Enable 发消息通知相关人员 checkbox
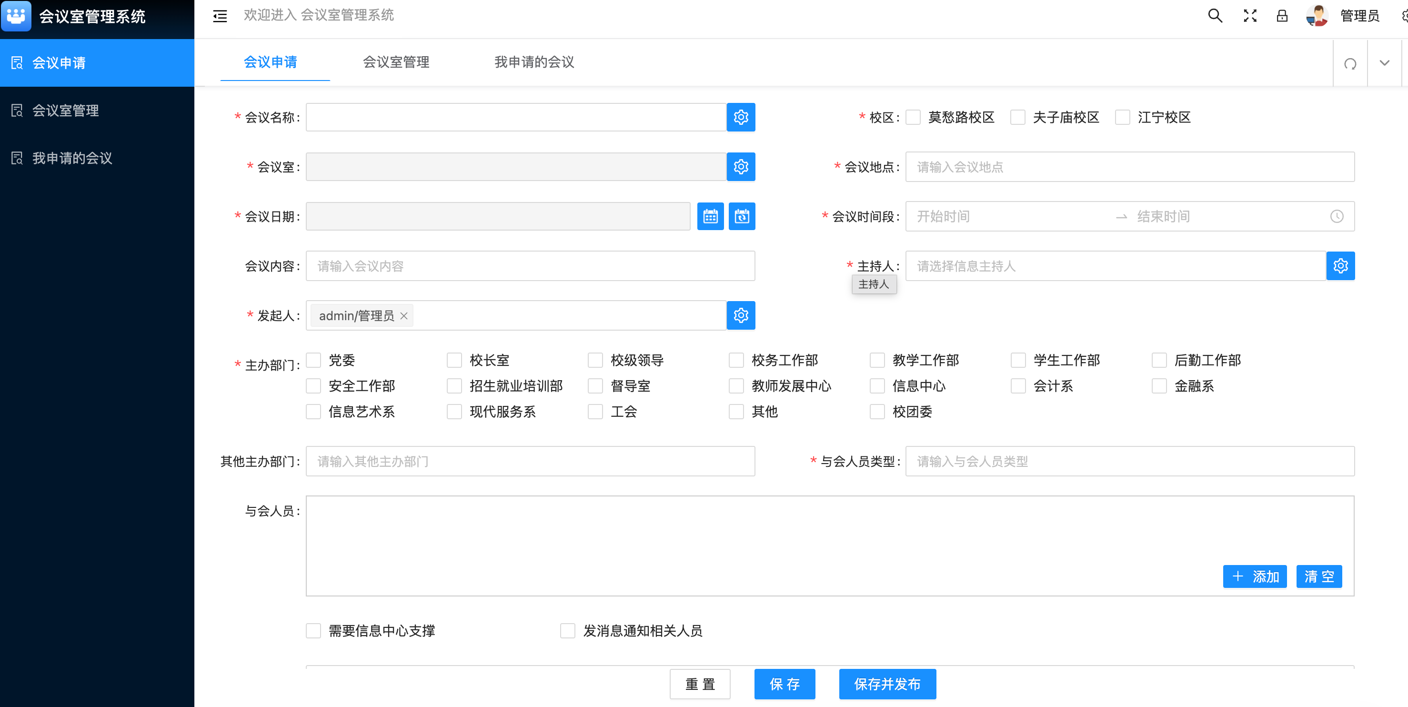 568,631
